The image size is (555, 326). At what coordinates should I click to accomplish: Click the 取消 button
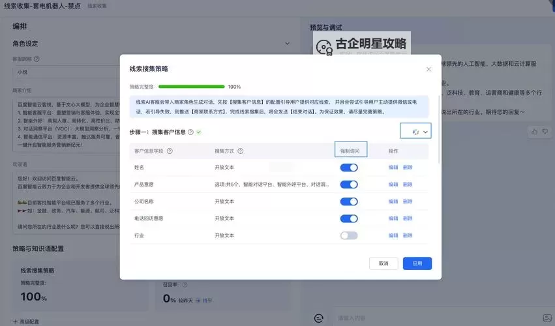click(x=383, y=263)
